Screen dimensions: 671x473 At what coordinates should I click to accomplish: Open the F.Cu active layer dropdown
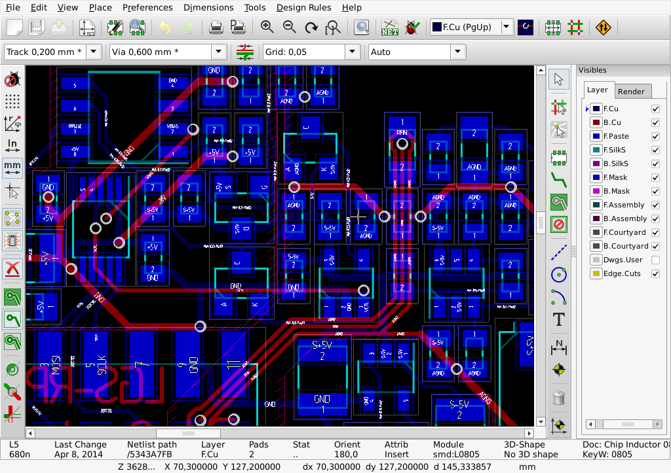(x=506, y=27)
